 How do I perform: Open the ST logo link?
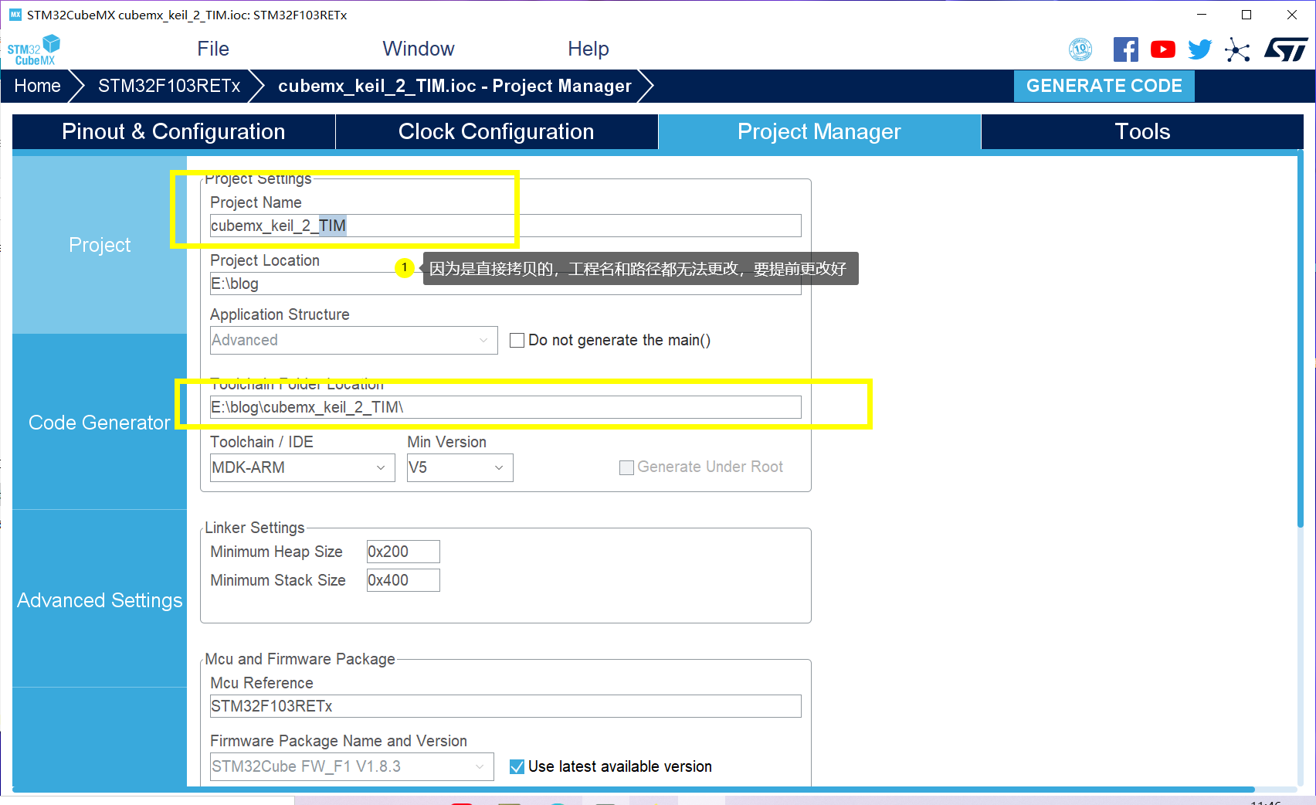(x=1286, y=49)
